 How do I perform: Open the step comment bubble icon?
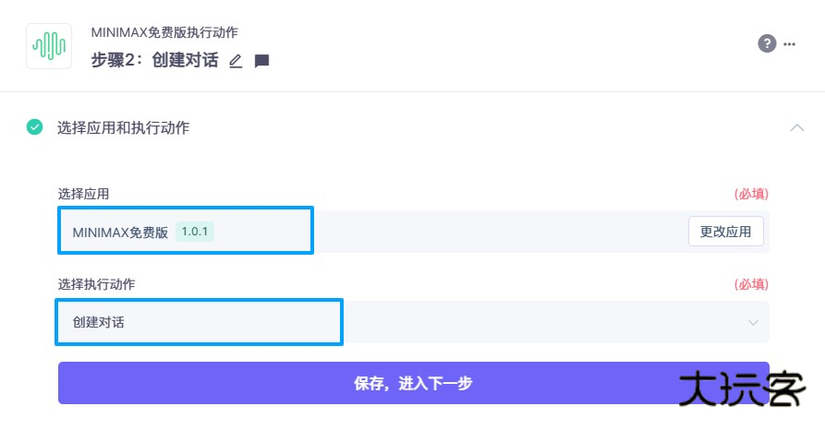tap(261, 61)
